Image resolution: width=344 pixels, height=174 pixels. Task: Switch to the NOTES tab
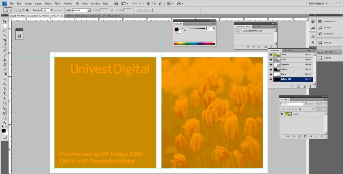pos(257,27)
